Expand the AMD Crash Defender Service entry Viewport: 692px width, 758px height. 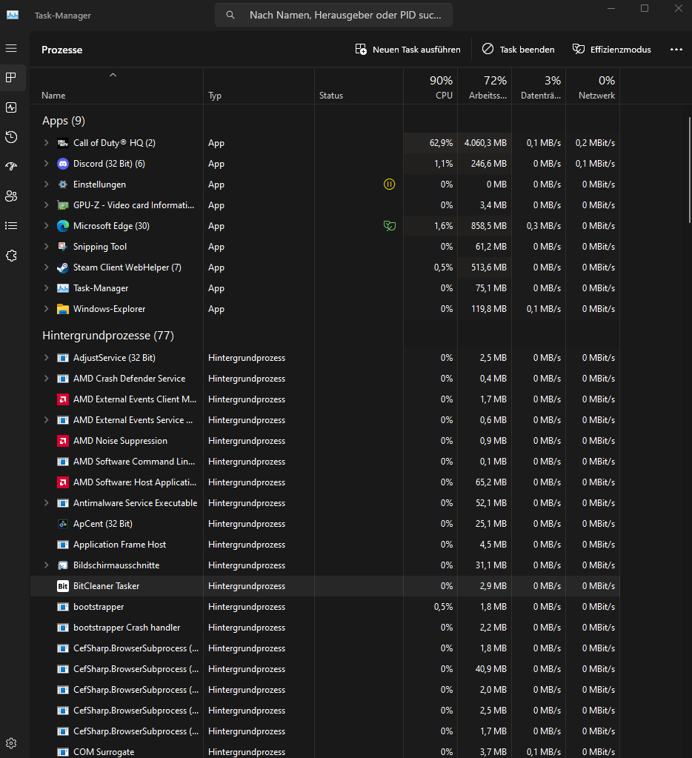tap(47, 379)
